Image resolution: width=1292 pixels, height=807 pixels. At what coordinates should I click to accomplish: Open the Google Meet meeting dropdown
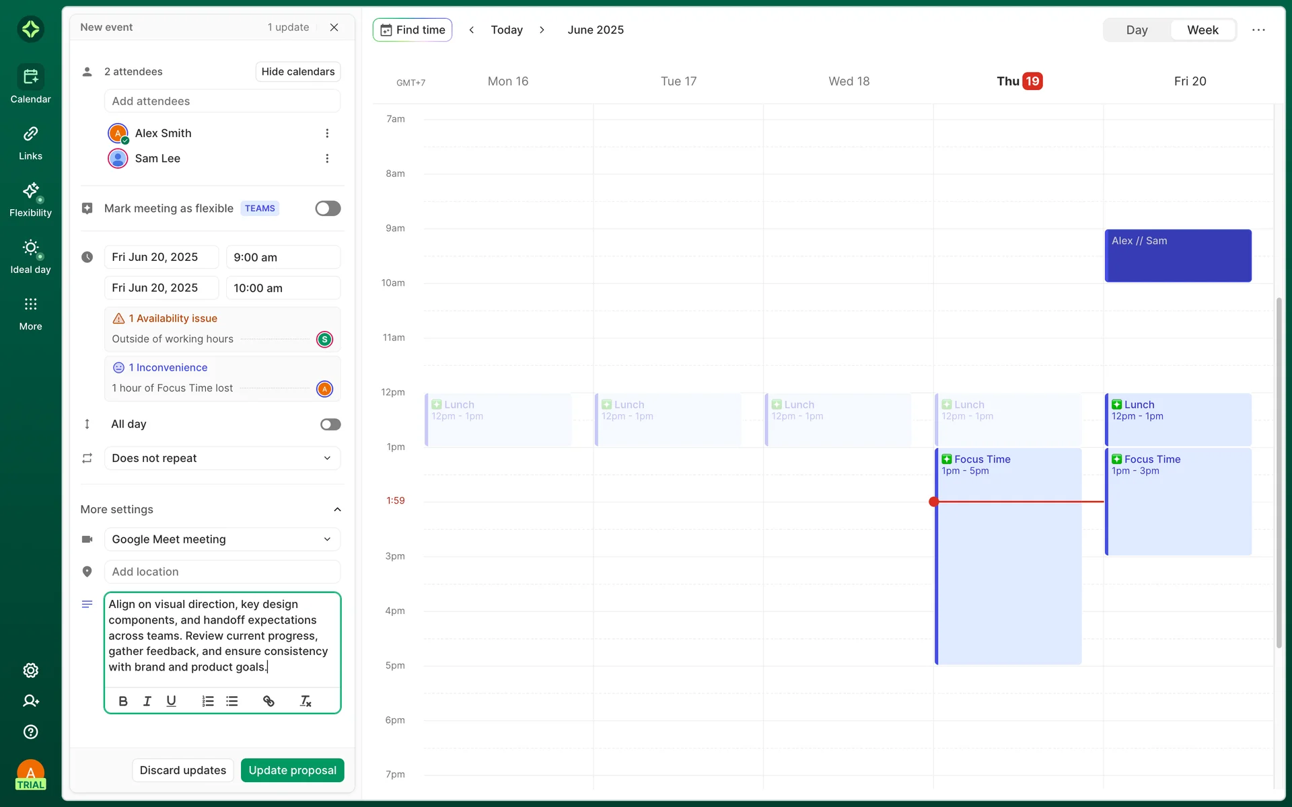click(x=222, y=539)
